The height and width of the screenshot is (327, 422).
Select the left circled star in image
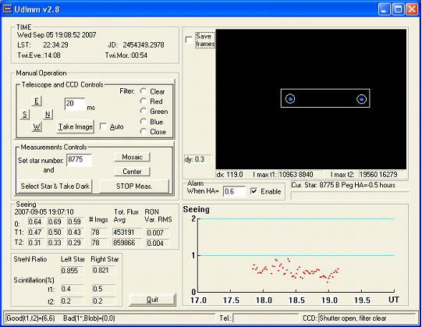(290, 99)
